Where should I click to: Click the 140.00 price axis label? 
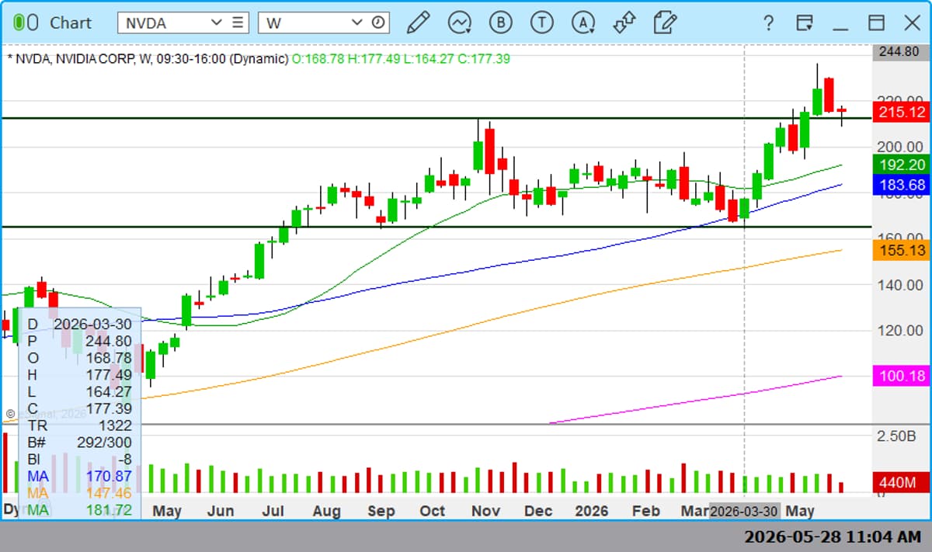coord(901,285)
